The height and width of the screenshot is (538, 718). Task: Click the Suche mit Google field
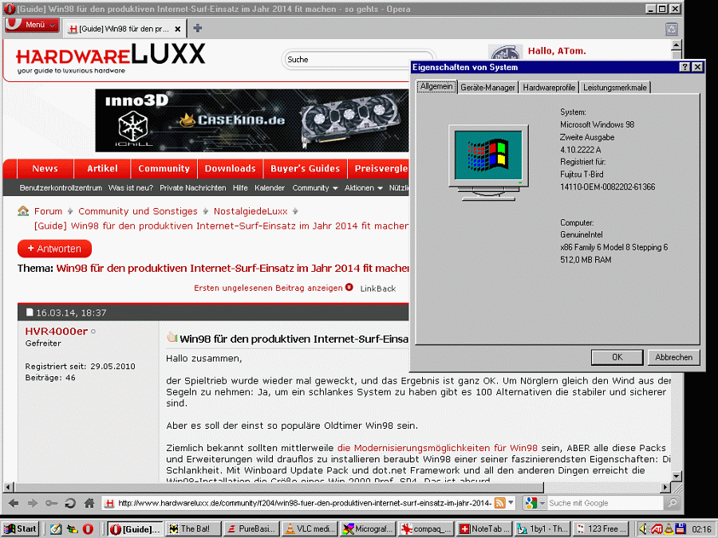pos(605,503)
